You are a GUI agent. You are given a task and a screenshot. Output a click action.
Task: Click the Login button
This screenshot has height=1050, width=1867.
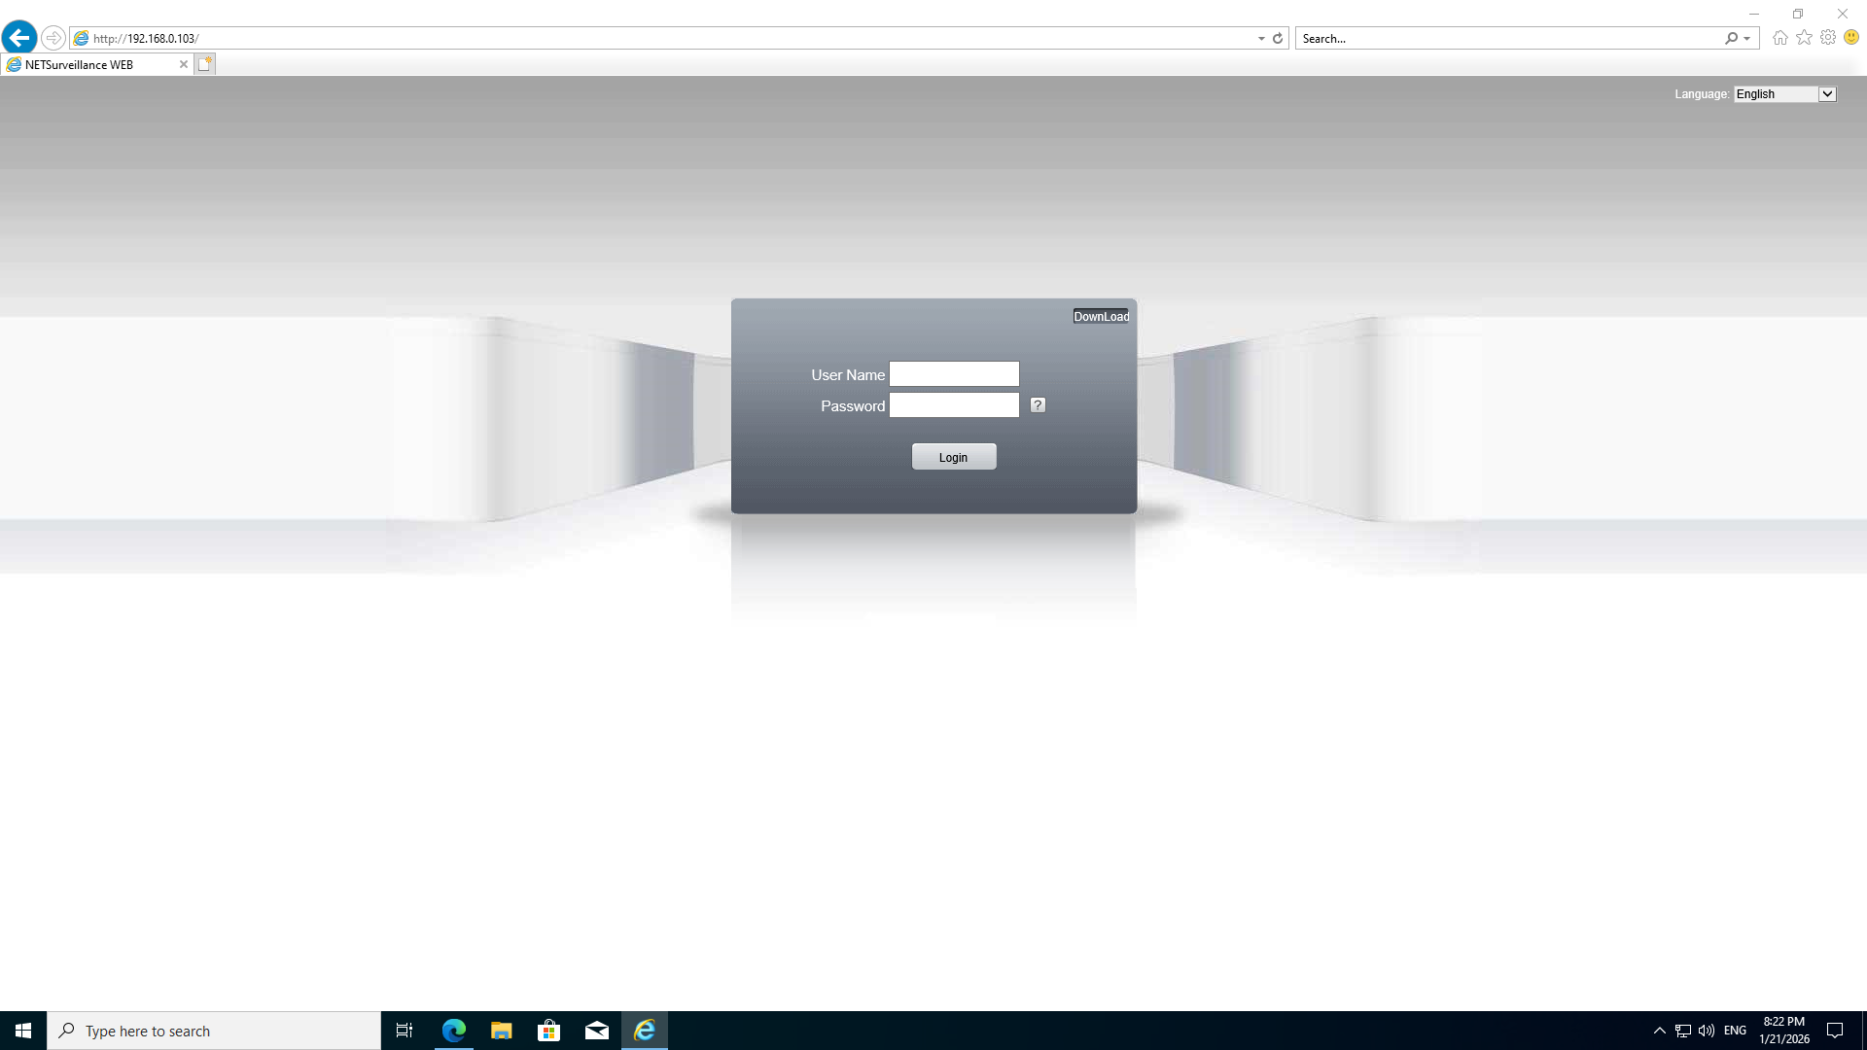click(954, 457)
